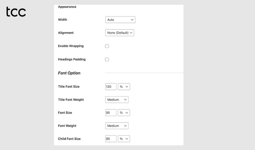Focus the Child Font Size field showing 90
The image size is (255, 150).
(x=111, y=139)
